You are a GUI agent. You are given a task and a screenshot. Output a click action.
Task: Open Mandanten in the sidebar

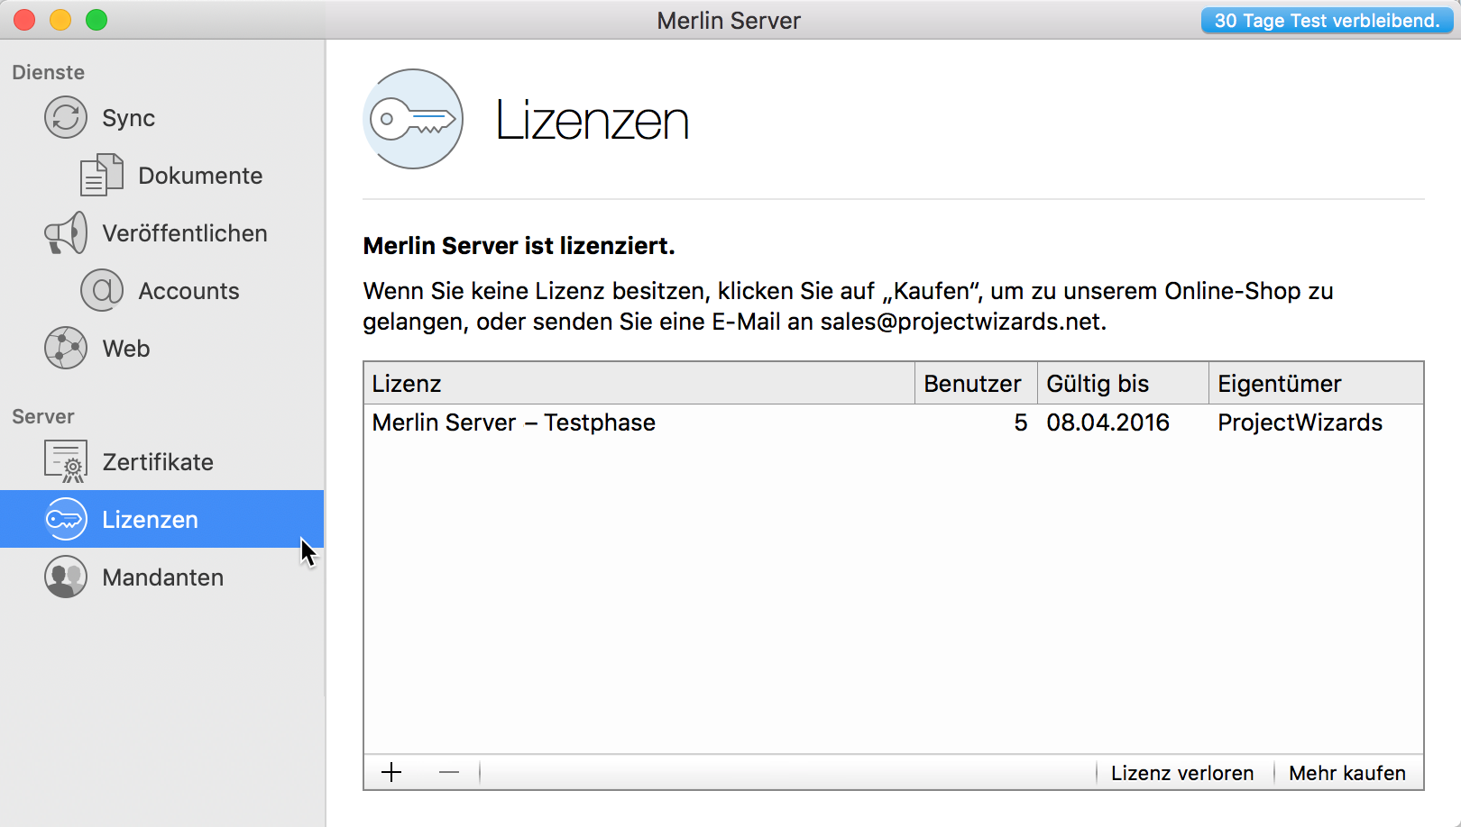pos(163,577)
